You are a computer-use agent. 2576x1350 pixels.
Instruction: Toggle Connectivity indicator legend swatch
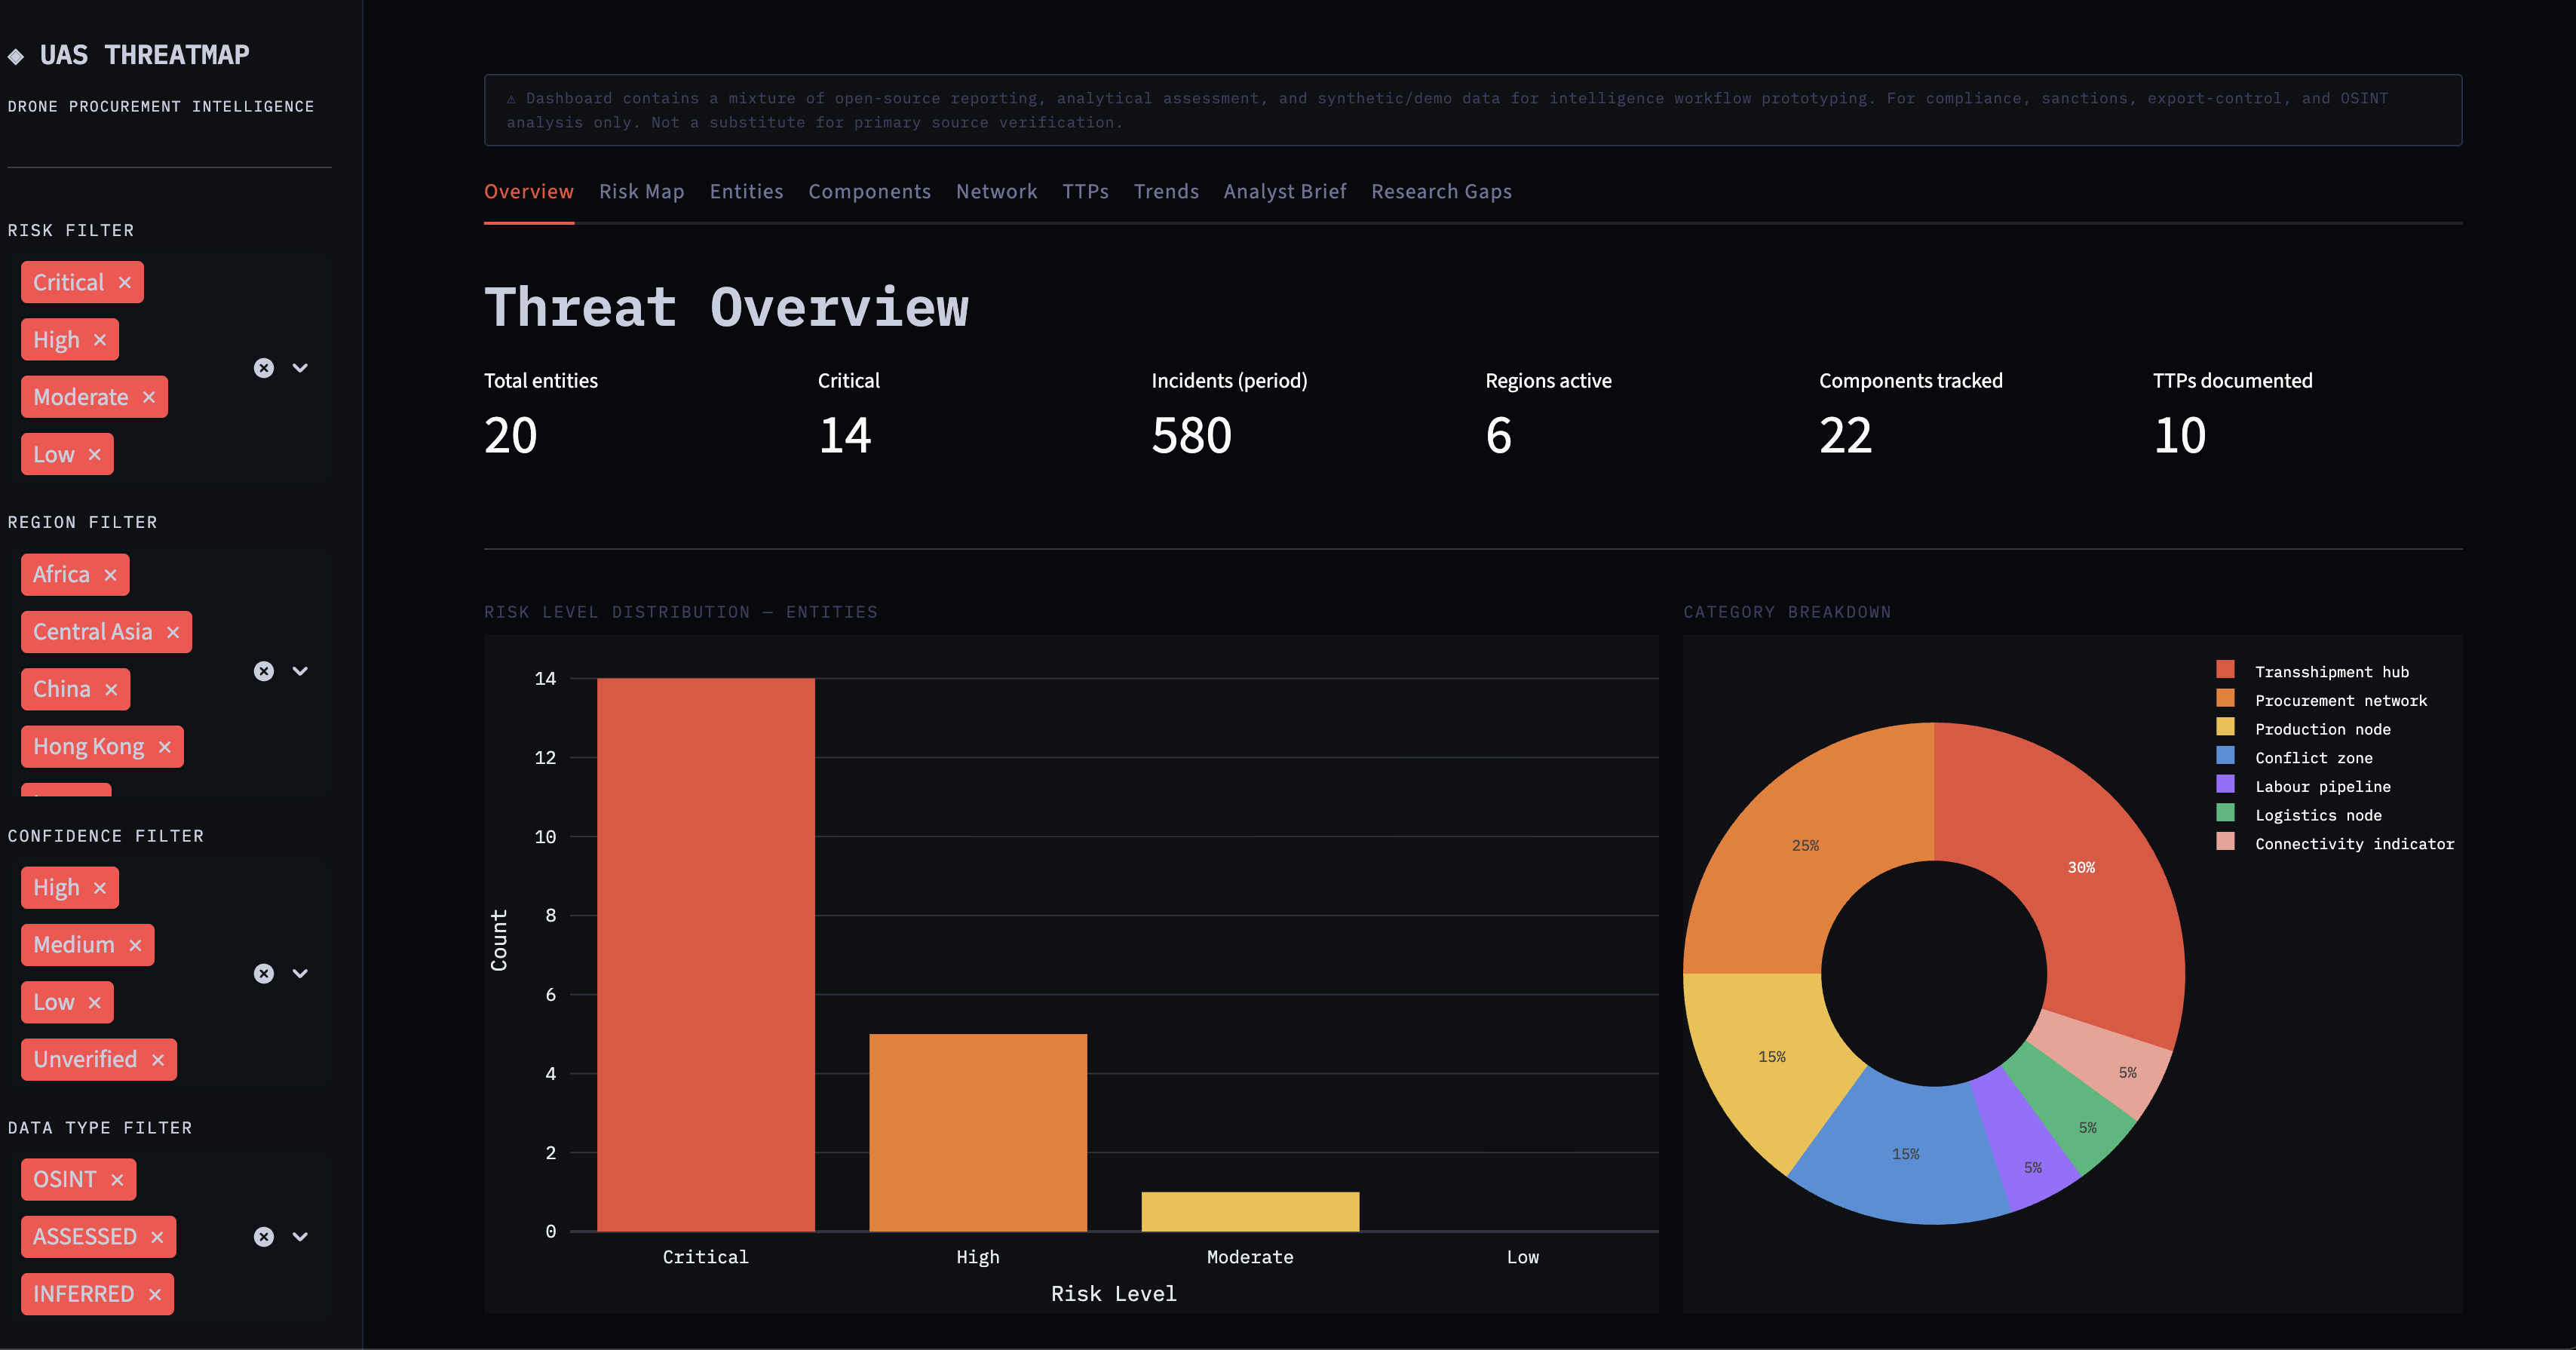coord(2226,842)
